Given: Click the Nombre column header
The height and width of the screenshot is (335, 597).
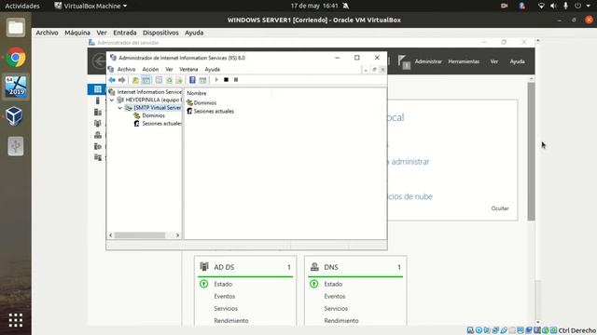Looking at the screenshot, I should click(197, 93).
